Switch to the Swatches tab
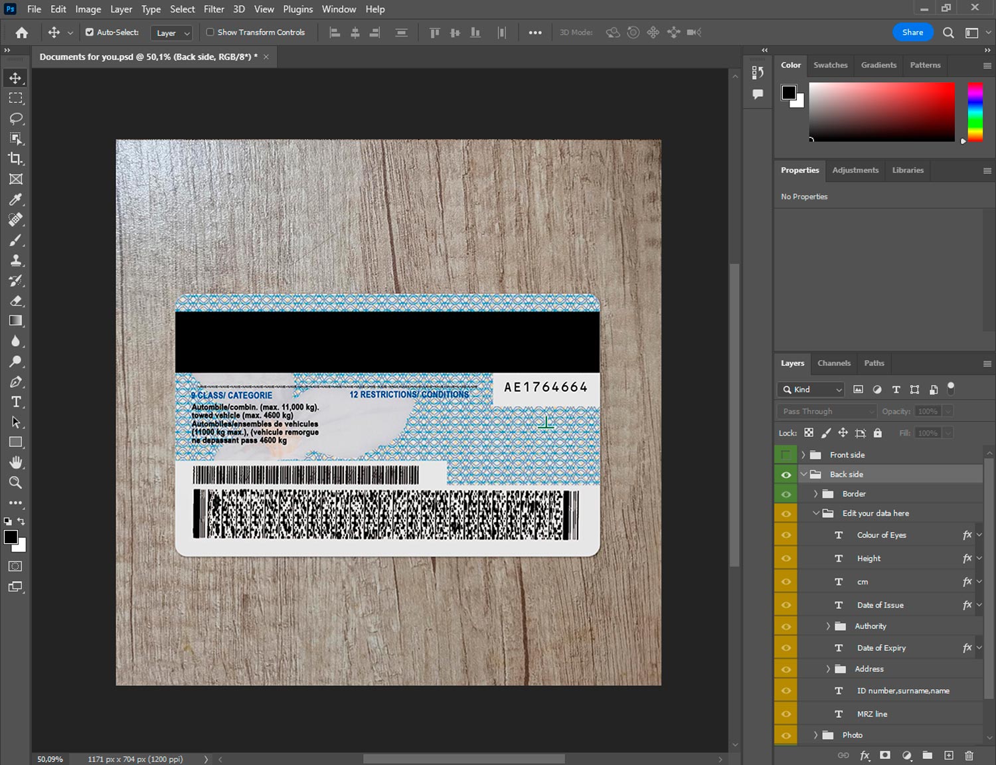 (830, 65)
